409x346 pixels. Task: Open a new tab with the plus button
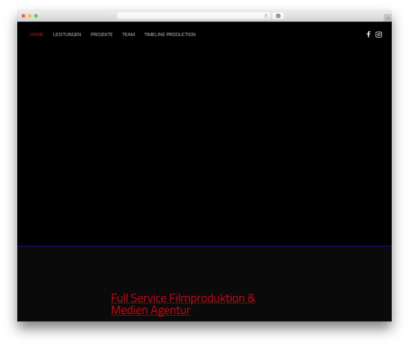388,18
